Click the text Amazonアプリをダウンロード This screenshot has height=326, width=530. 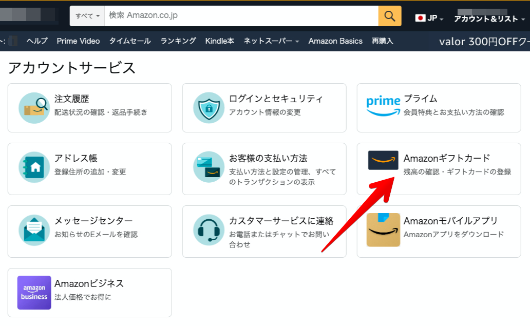pyautogui.click(x=453, y=234)
